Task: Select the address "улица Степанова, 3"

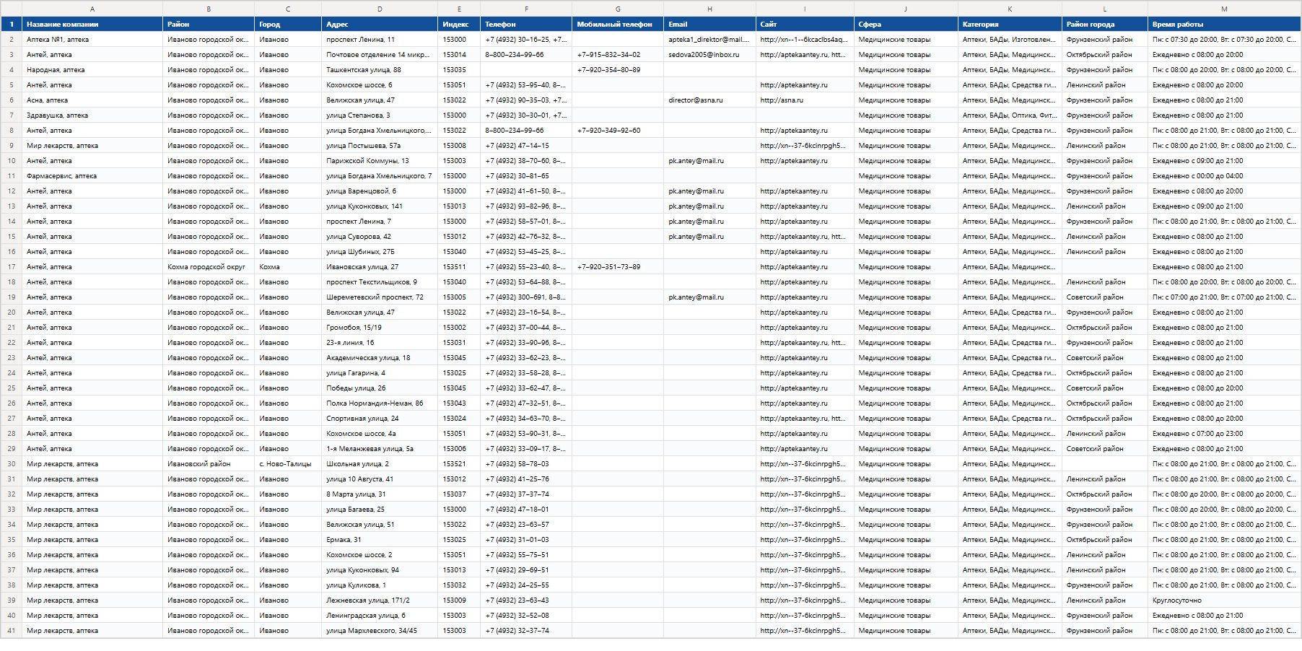Action: (x=380, y=115)
